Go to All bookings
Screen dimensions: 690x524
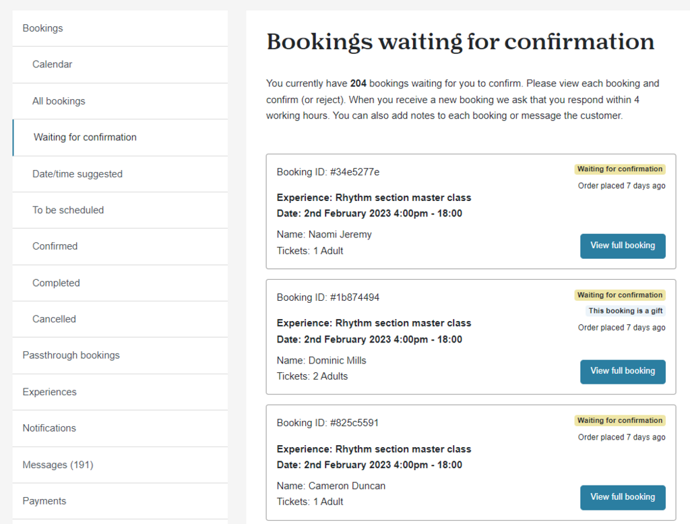pyautogui.click(x=120, y=101)
